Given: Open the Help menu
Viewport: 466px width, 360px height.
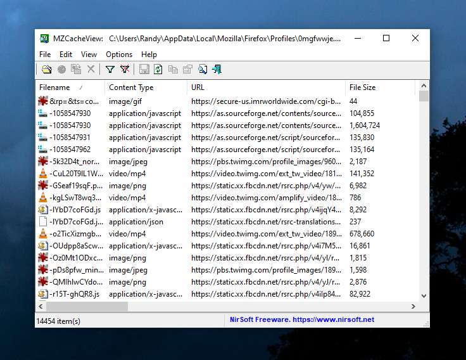Looking at the screenshot, I should pyautogui.click(x=149, y=55).
